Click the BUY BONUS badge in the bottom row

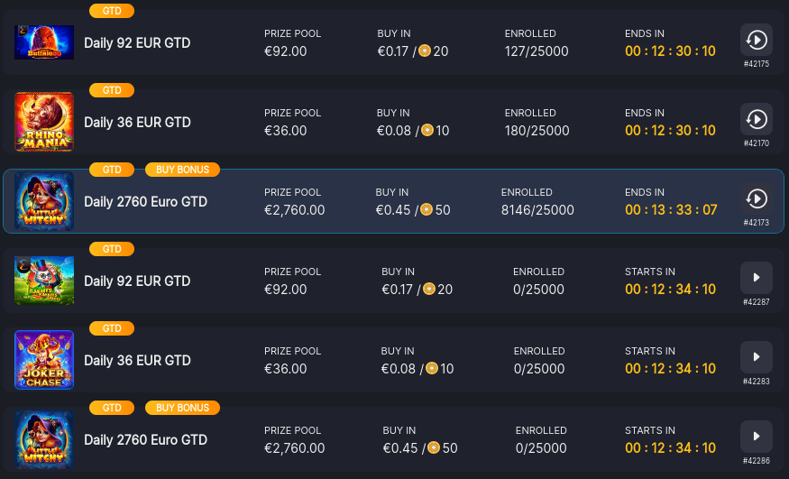click(182, 408)
